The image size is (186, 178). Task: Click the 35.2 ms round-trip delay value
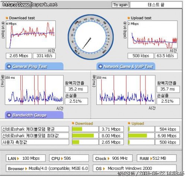[76, 89]
